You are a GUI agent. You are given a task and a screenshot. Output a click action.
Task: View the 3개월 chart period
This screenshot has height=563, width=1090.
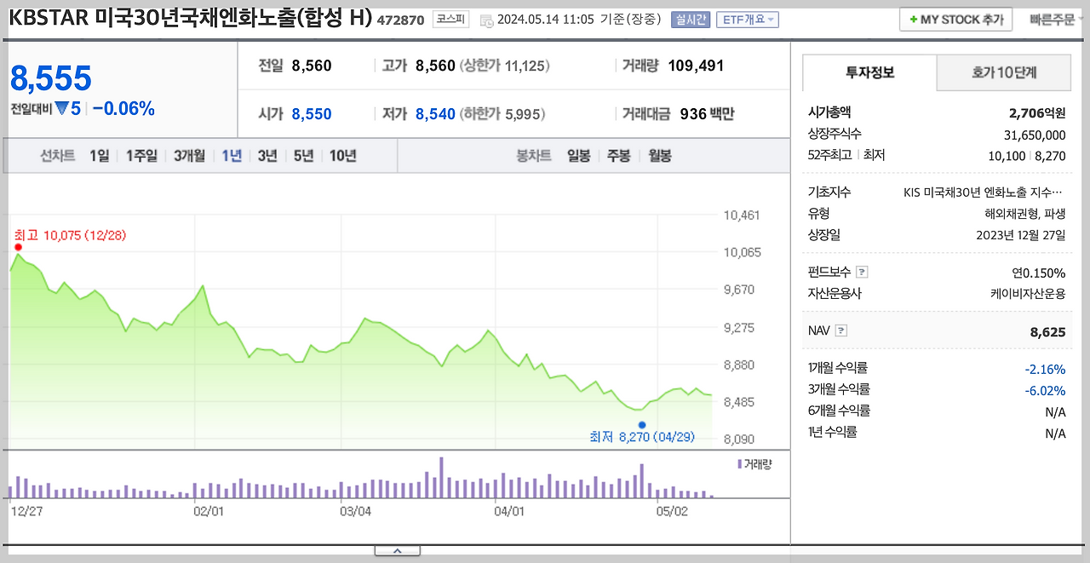pos(188,156)
